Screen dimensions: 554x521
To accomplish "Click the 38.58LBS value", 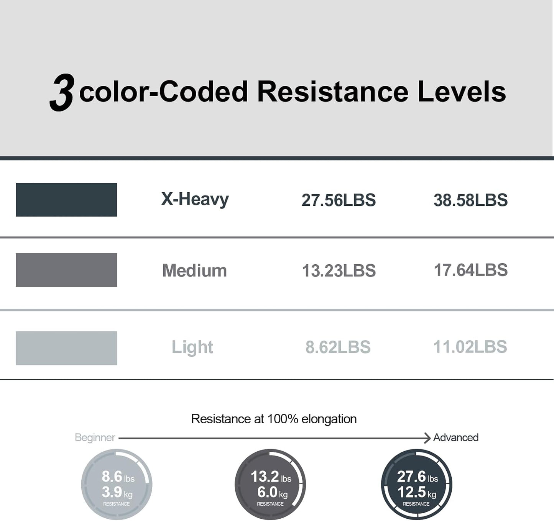I will (x=470, y=200).
